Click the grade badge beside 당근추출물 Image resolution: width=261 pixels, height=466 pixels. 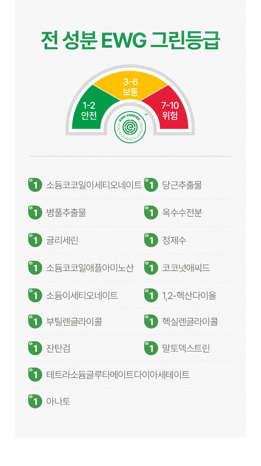[151, 185]
